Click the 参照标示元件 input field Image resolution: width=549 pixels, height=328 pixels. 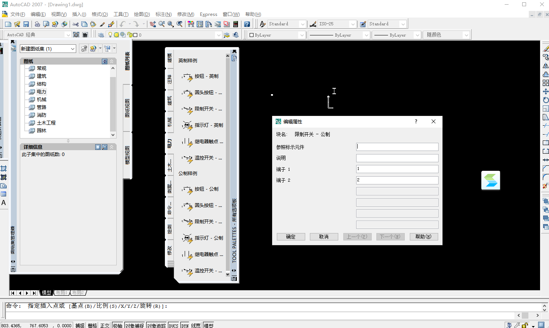(x=397, y=147)
